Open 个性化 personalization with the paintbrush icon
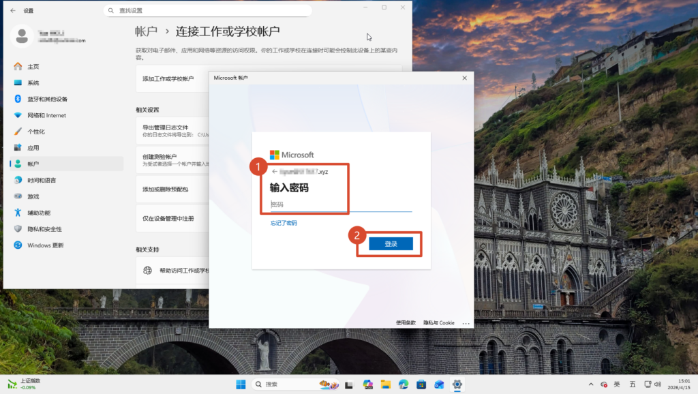Screen dimensions: 698x394 [18, 132]
